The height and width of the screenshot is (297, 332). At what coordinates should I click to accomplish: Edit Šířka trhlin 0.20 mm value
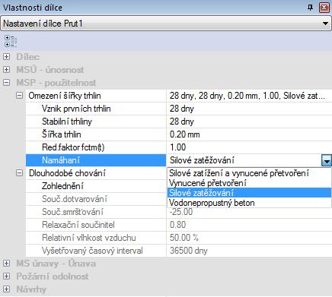(249, 134)
